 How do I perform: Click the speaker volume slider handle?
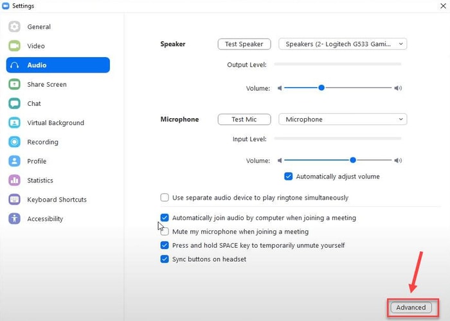tap(321, 88)
